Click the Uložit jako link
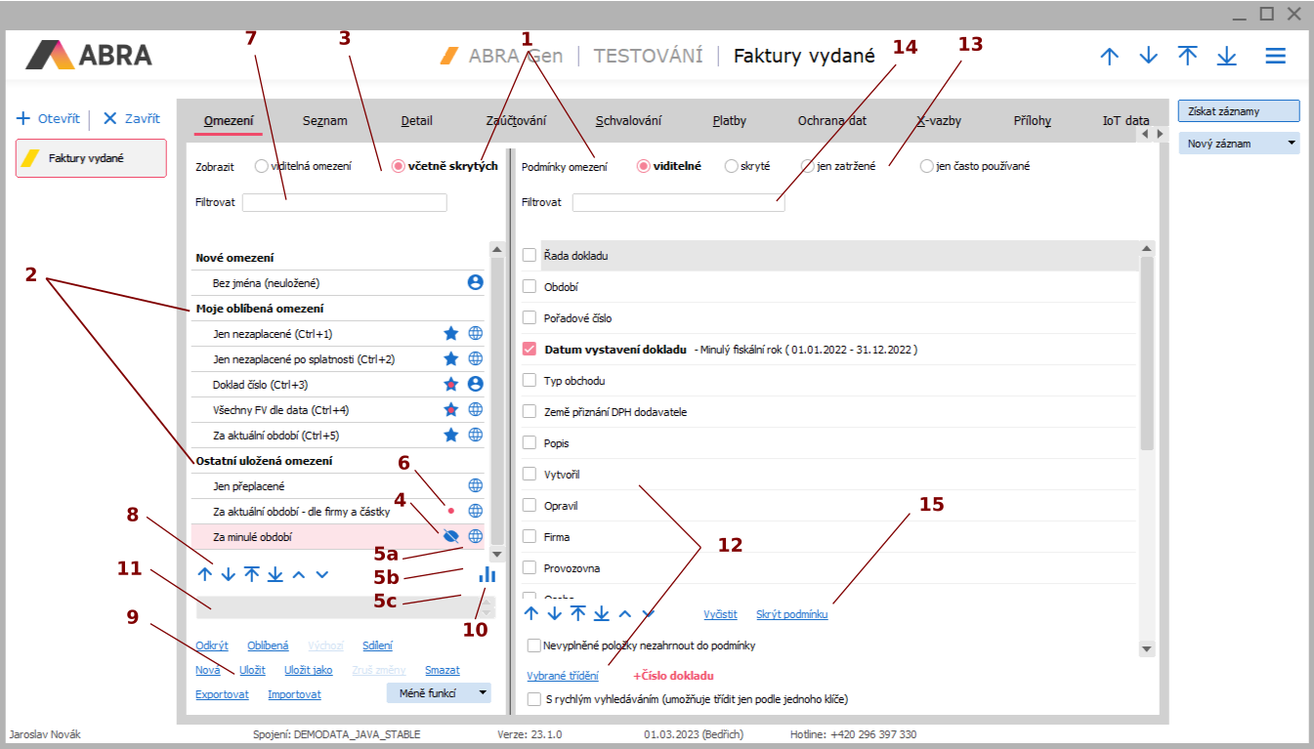 click(309, 670)
